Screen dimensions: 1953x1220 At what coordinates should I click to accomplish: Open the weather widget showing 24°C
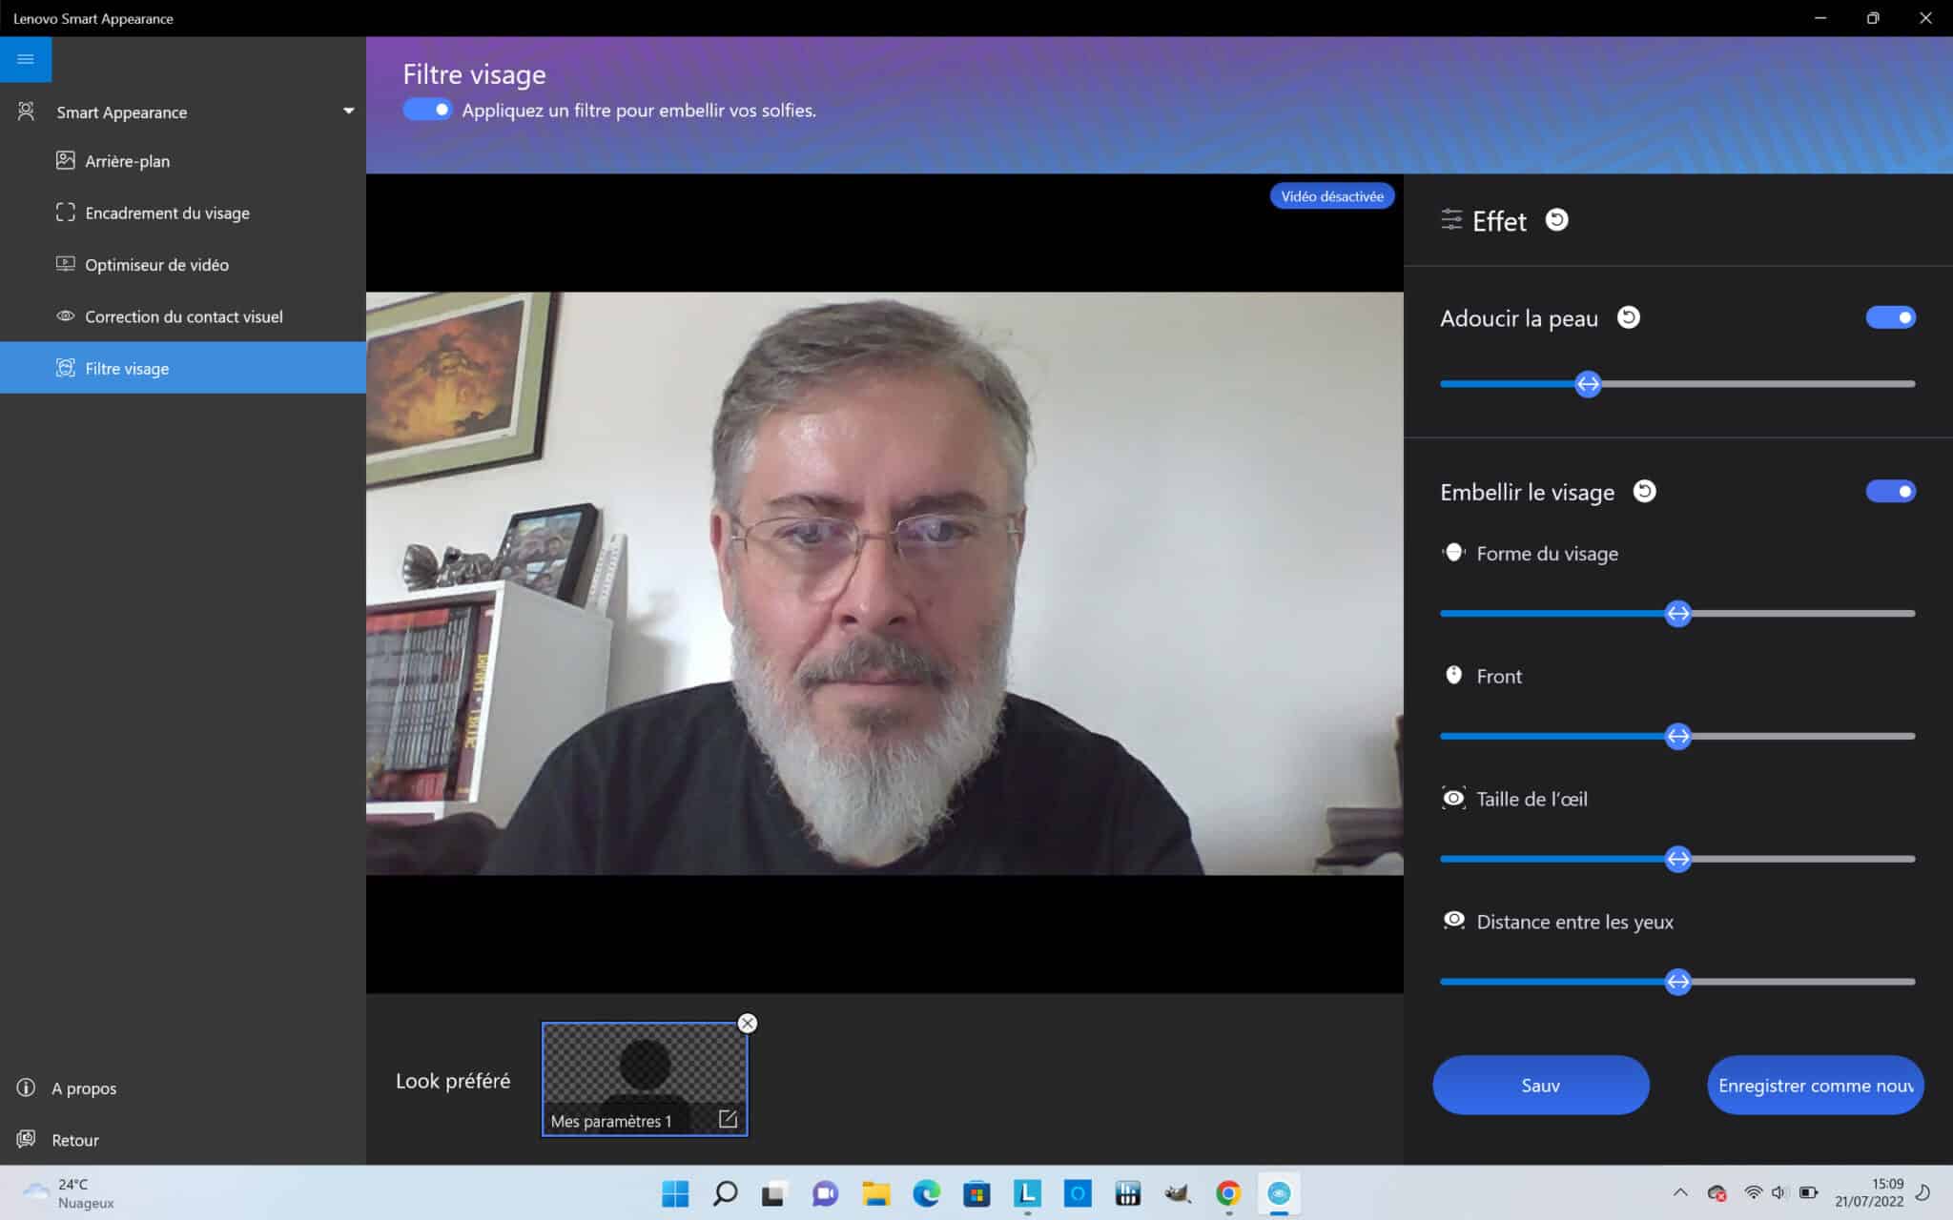69,1193
